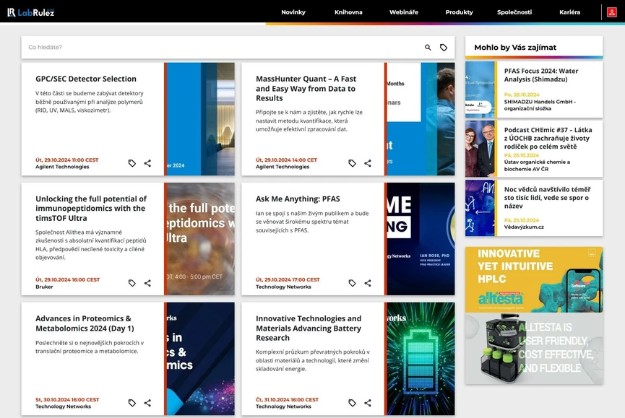Click 'Út, 29.10.2024 14:00 CET' date
Viewport: 625px width, 418px height.
[x=286, y=160]
